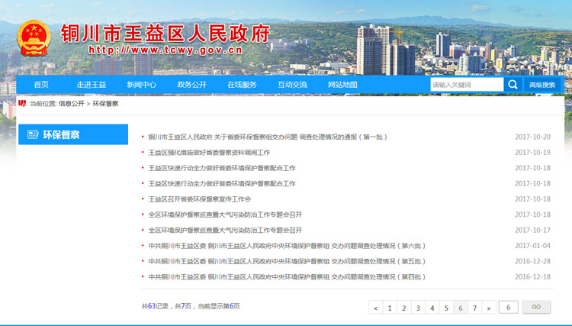
Task: Focus the keyword search input field
Action: click(466, 85)
